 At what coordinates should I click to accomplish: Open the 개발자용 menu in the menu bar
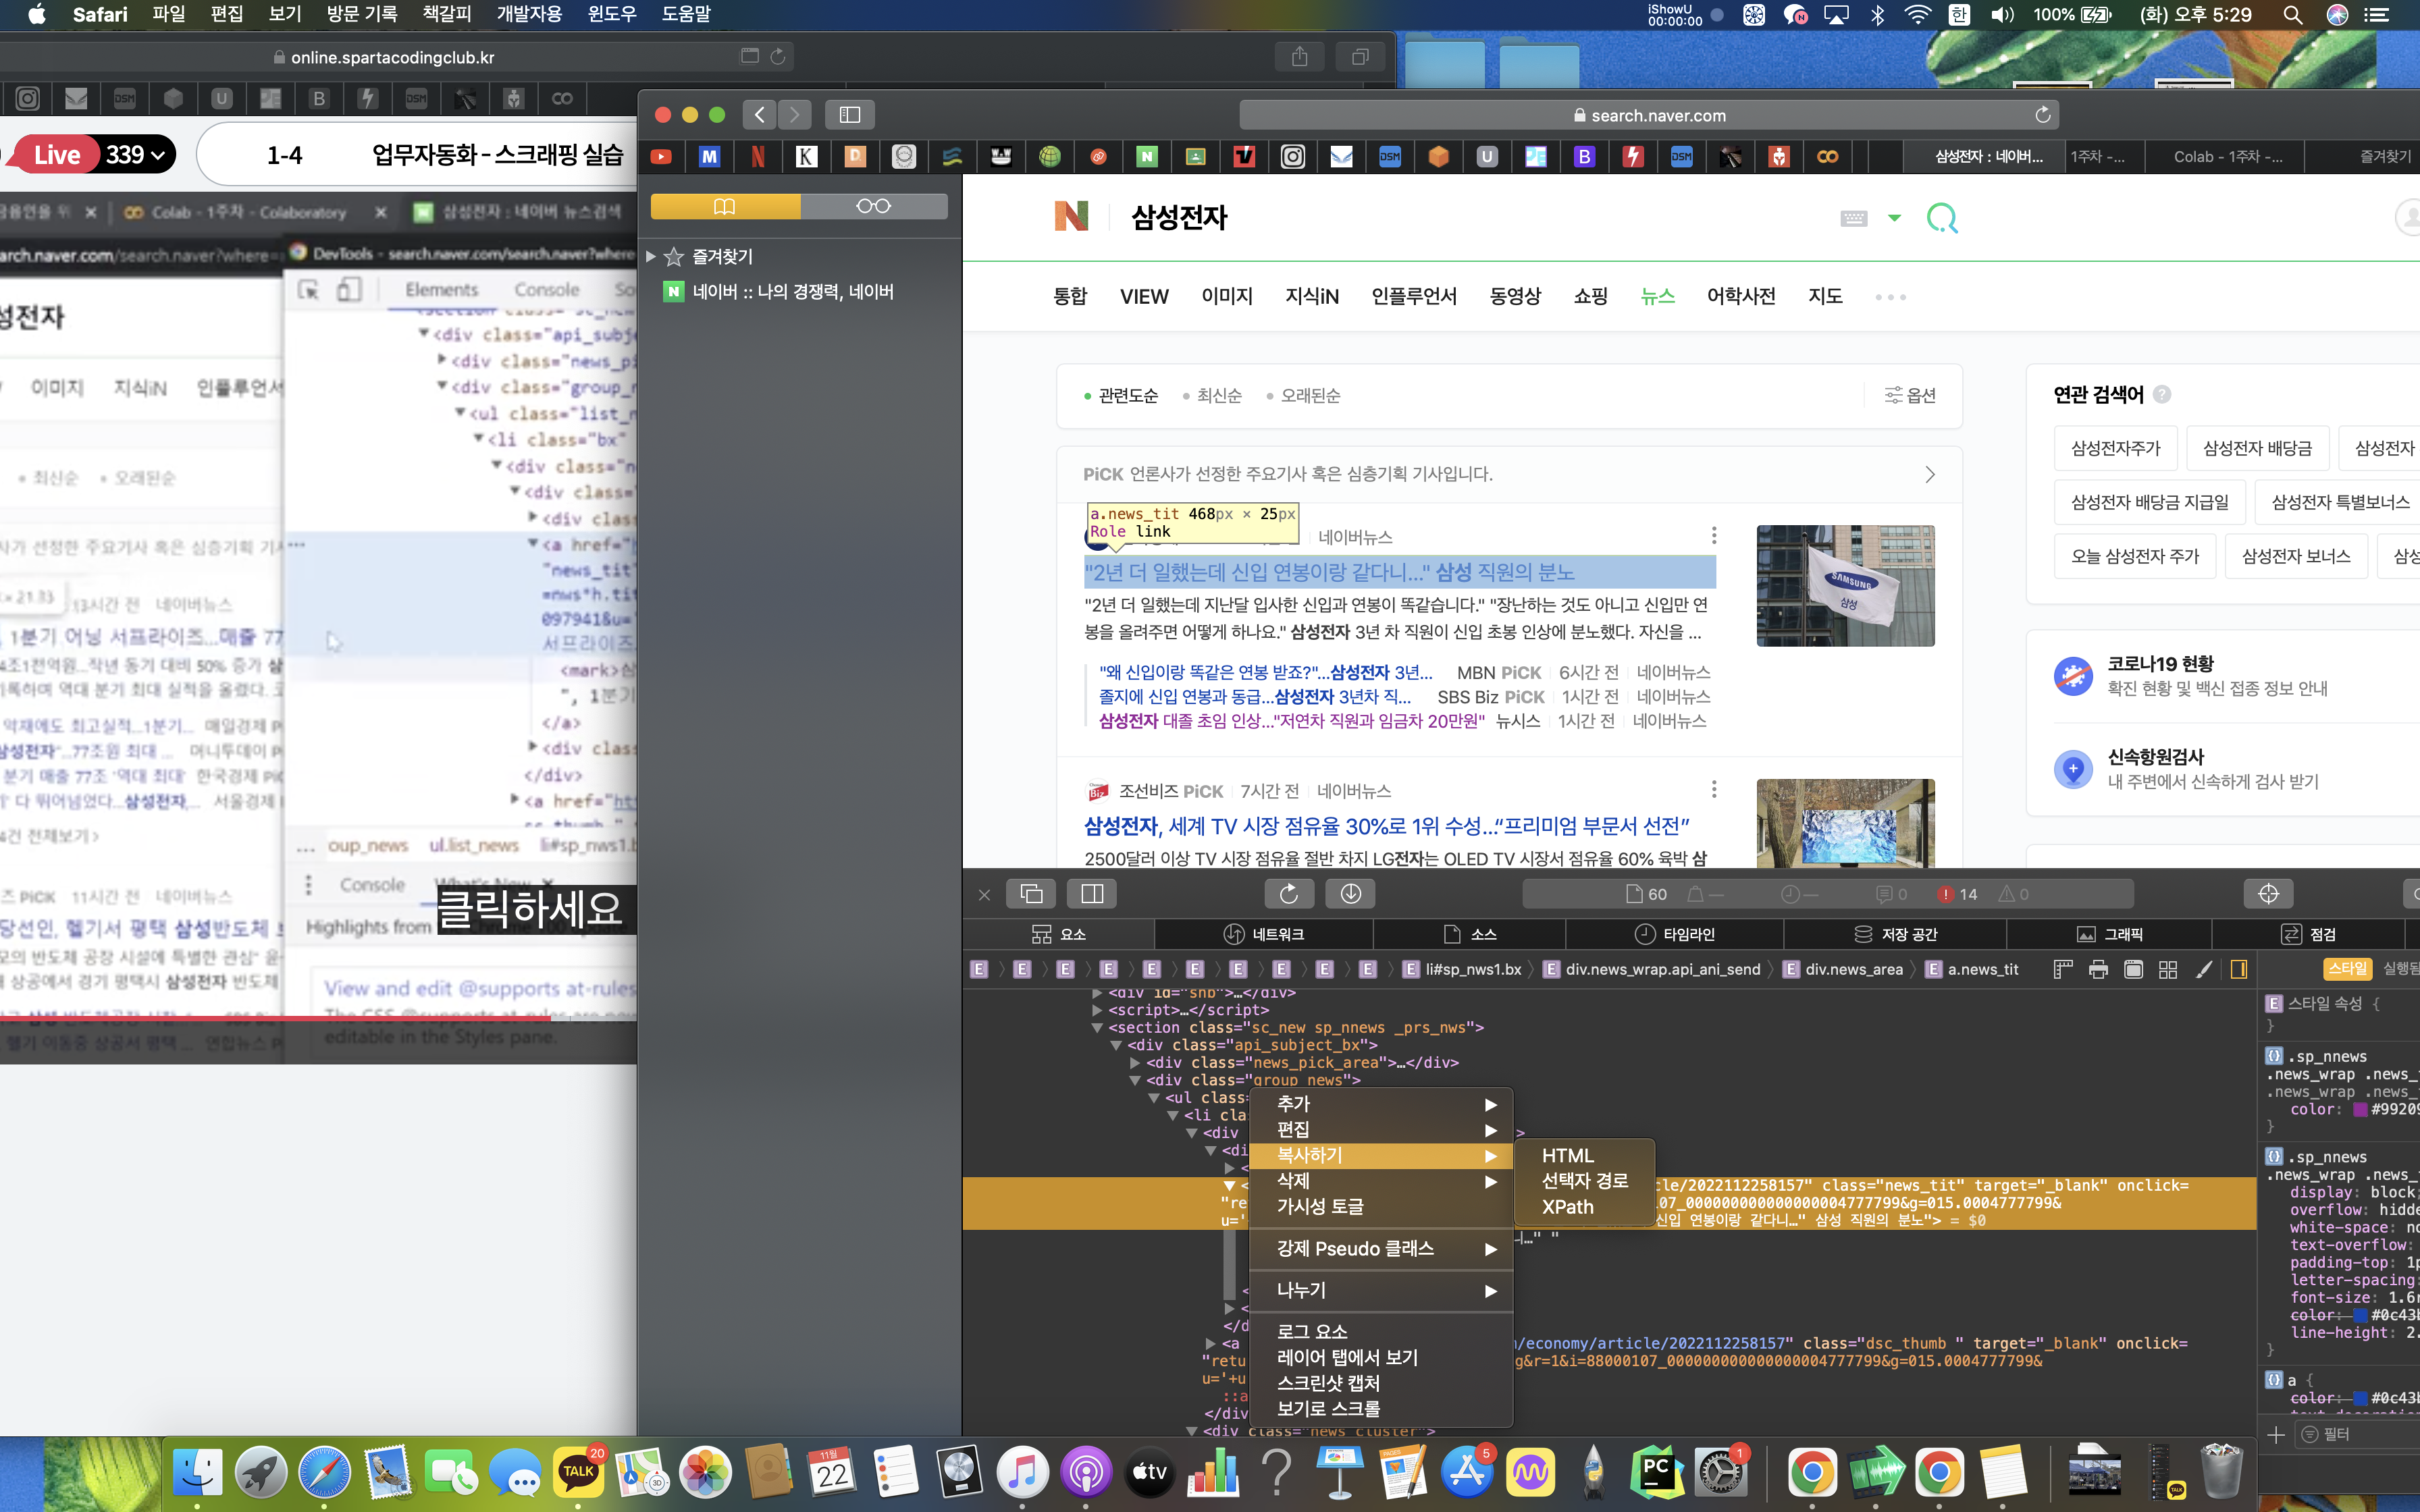pos(529,15)
